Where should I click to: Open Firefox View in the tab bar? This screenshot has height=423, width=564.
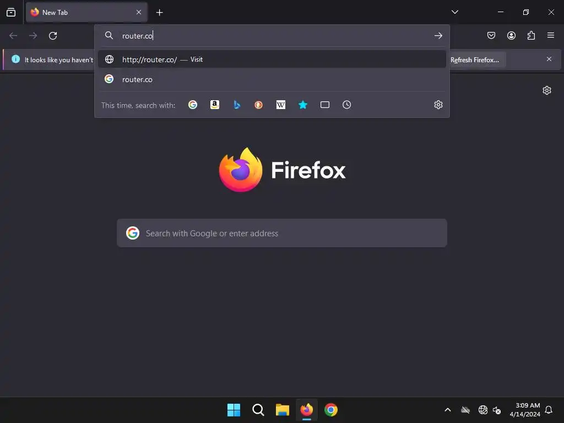pyautogui.click(x=11, y=12)
